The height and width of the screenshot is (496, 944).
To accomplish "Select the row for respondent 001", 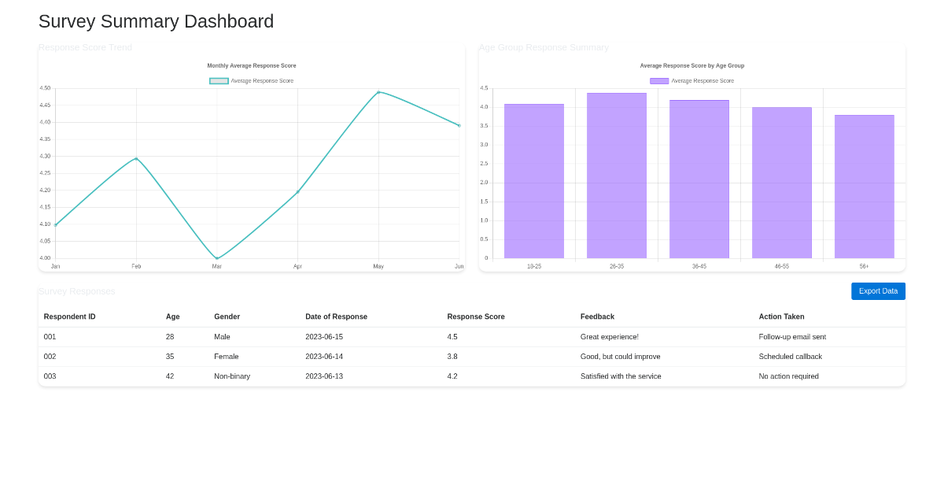I will pos(315,336).
